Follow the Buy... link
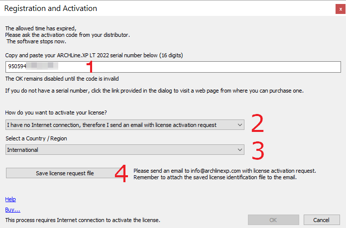Screen dimensions: 346x228 12,210
